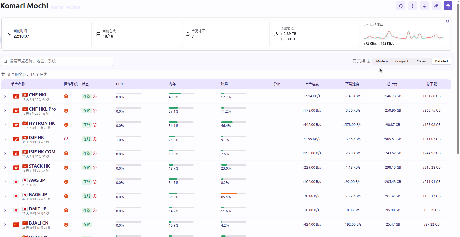Select the Detailed display mode tab
Viewport: 460px width, 237px height.
click(x=441, y=61)
